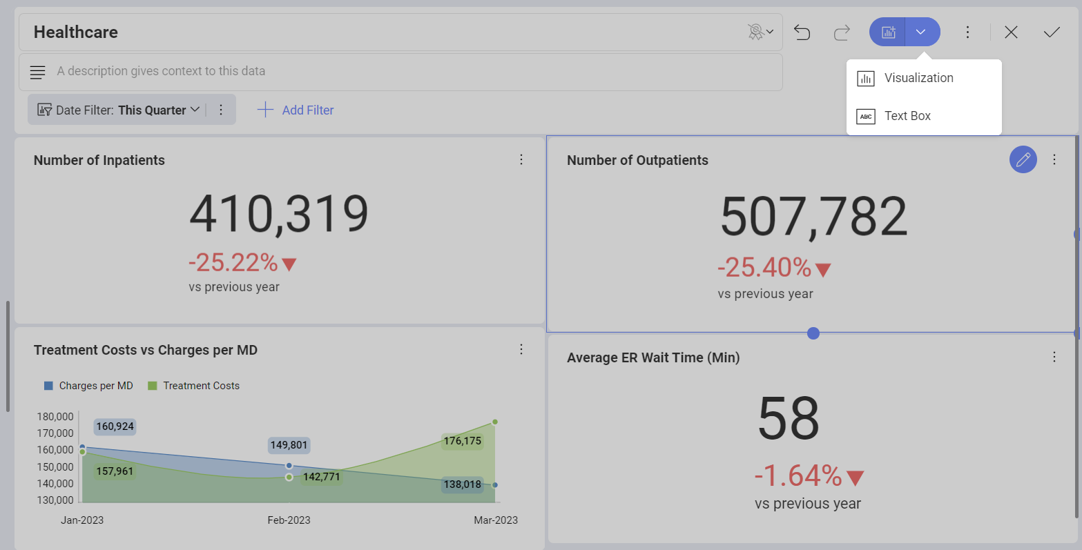Screen dimensions: 1082x550
Task: Click Add Filter link
Action: coord(308,110)
